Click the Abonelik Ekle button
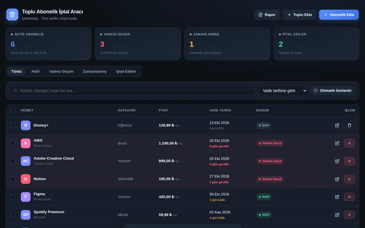365x228 pixels. pyautogui.click(x=339, y=15)
